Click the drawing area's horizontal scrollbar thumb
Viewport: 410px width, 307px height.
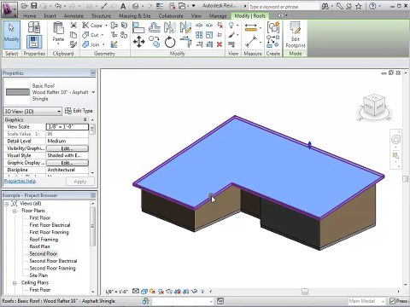pyautogui.click(x=305, y=292)
